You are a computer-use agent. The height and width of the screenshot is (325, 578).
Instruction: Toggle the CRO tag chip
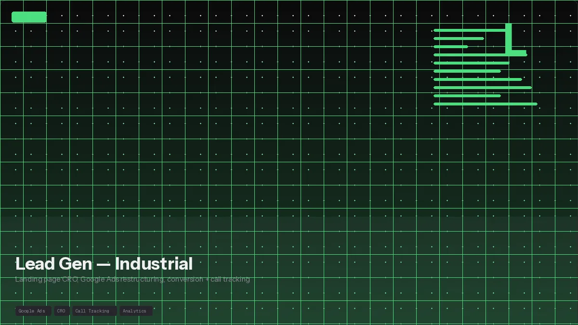pyautogui.click(x=61, y=311)
